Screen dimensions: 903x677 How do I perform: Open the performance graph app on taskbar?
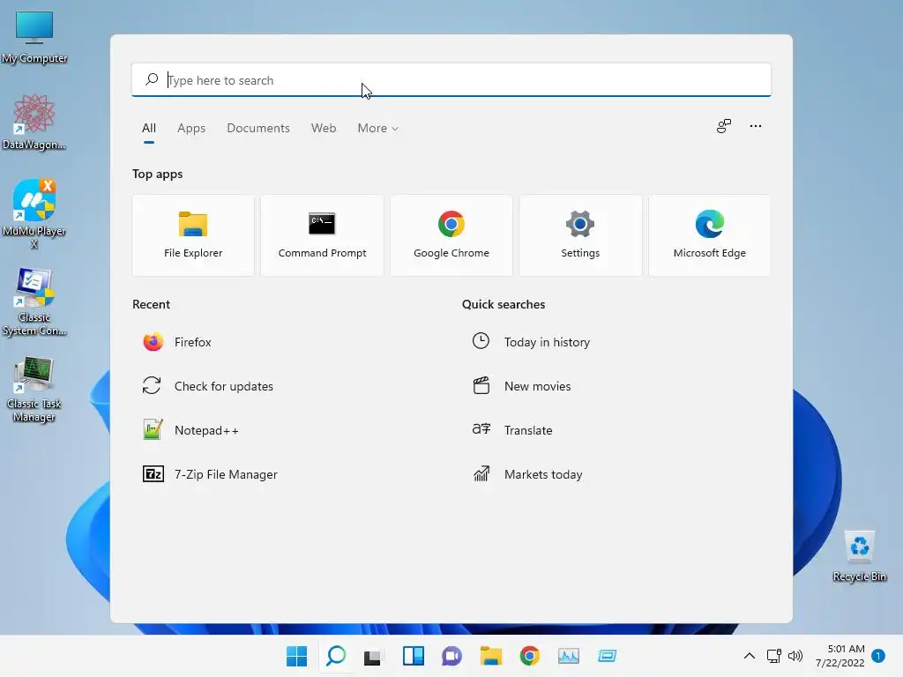coord(569,656)
